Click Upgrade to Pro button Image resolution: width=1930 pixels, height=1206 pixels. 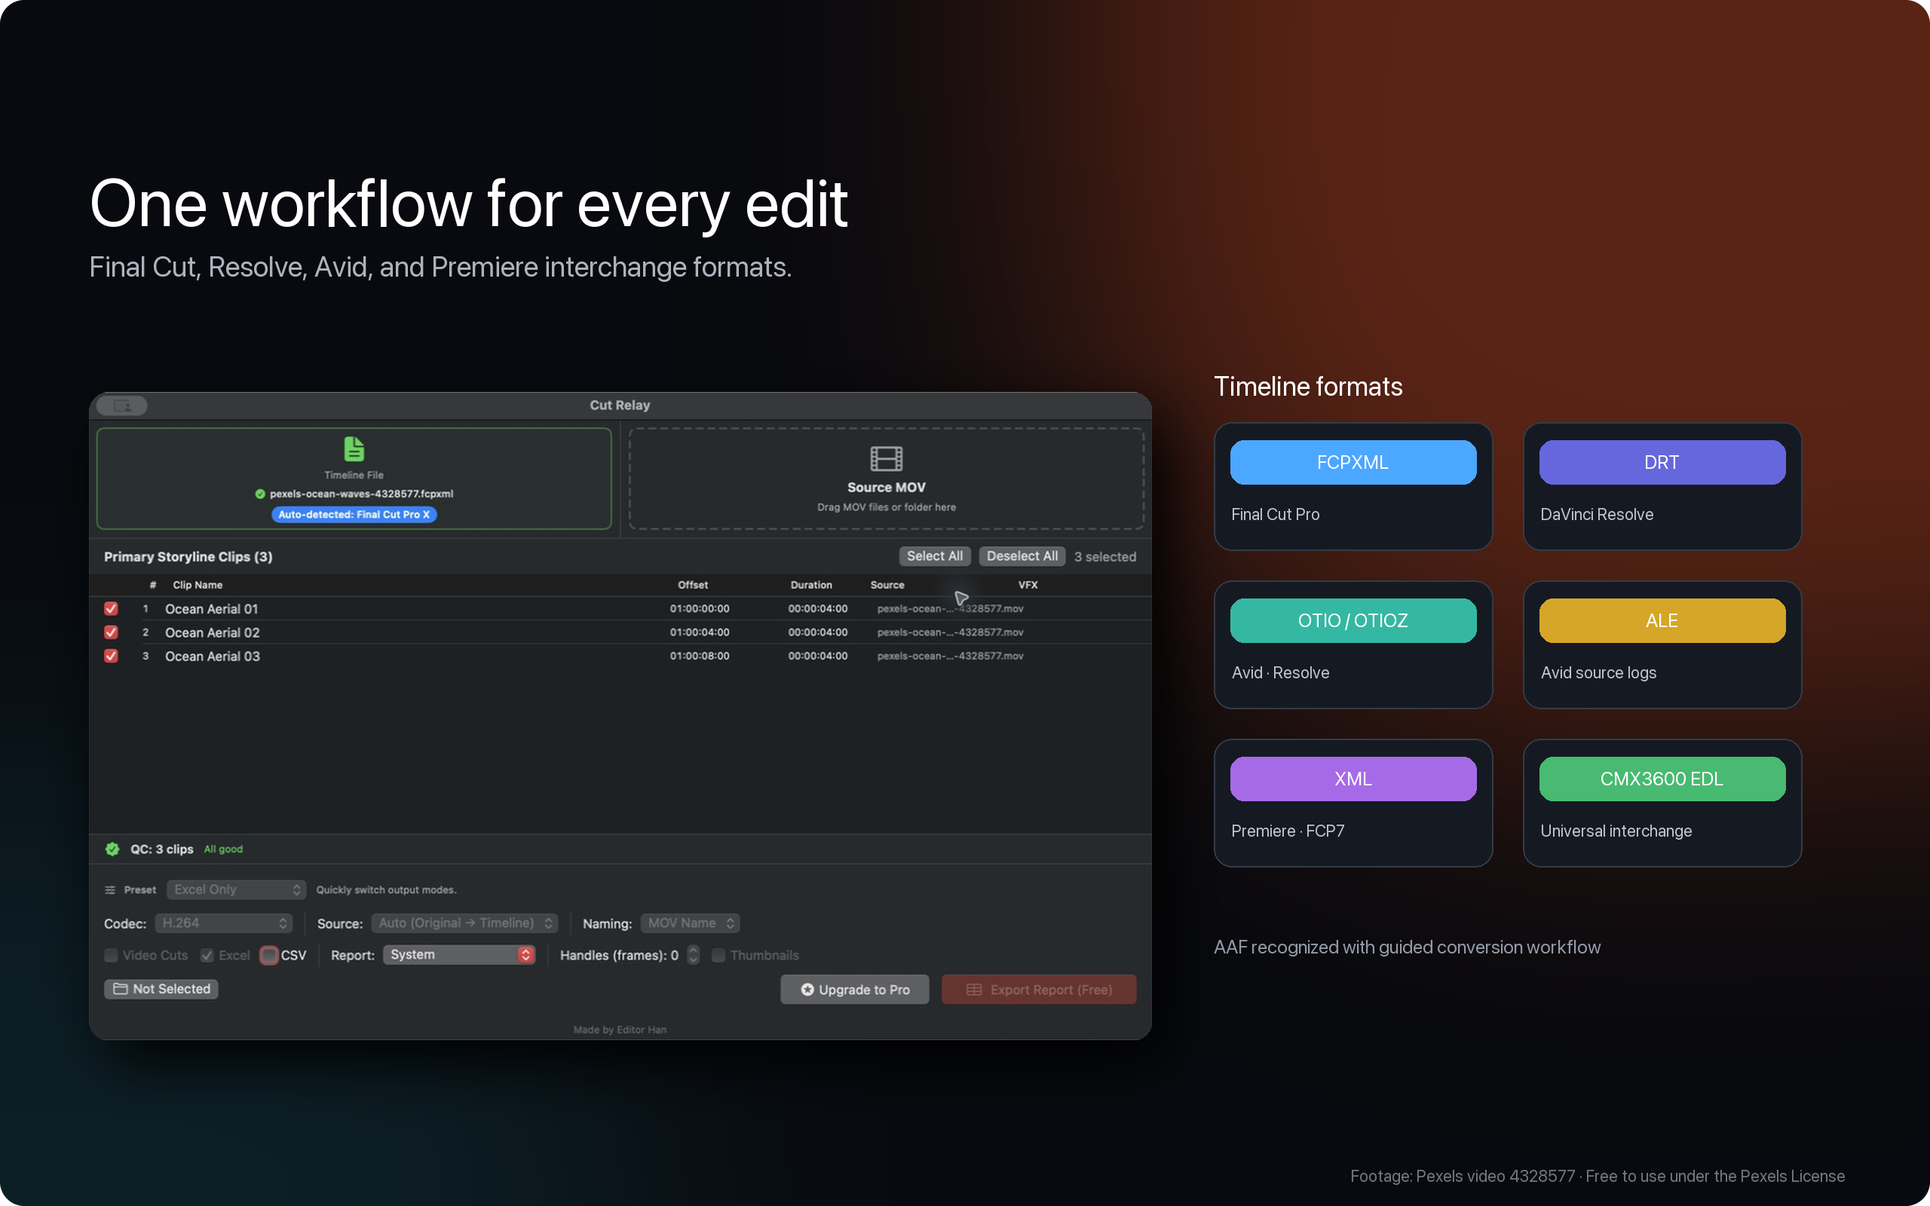[854, 989]
